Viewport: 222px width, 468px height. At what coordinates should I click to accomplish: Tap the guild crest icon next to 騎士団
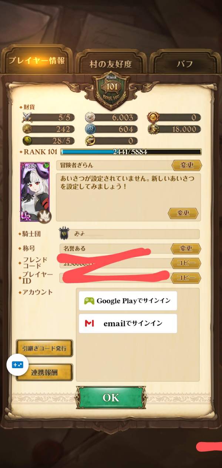click(x=64, y=234)
